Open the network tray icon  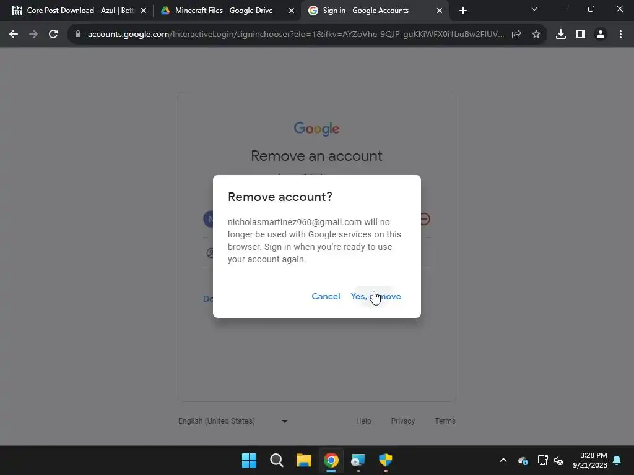click(x=542, y=460)
